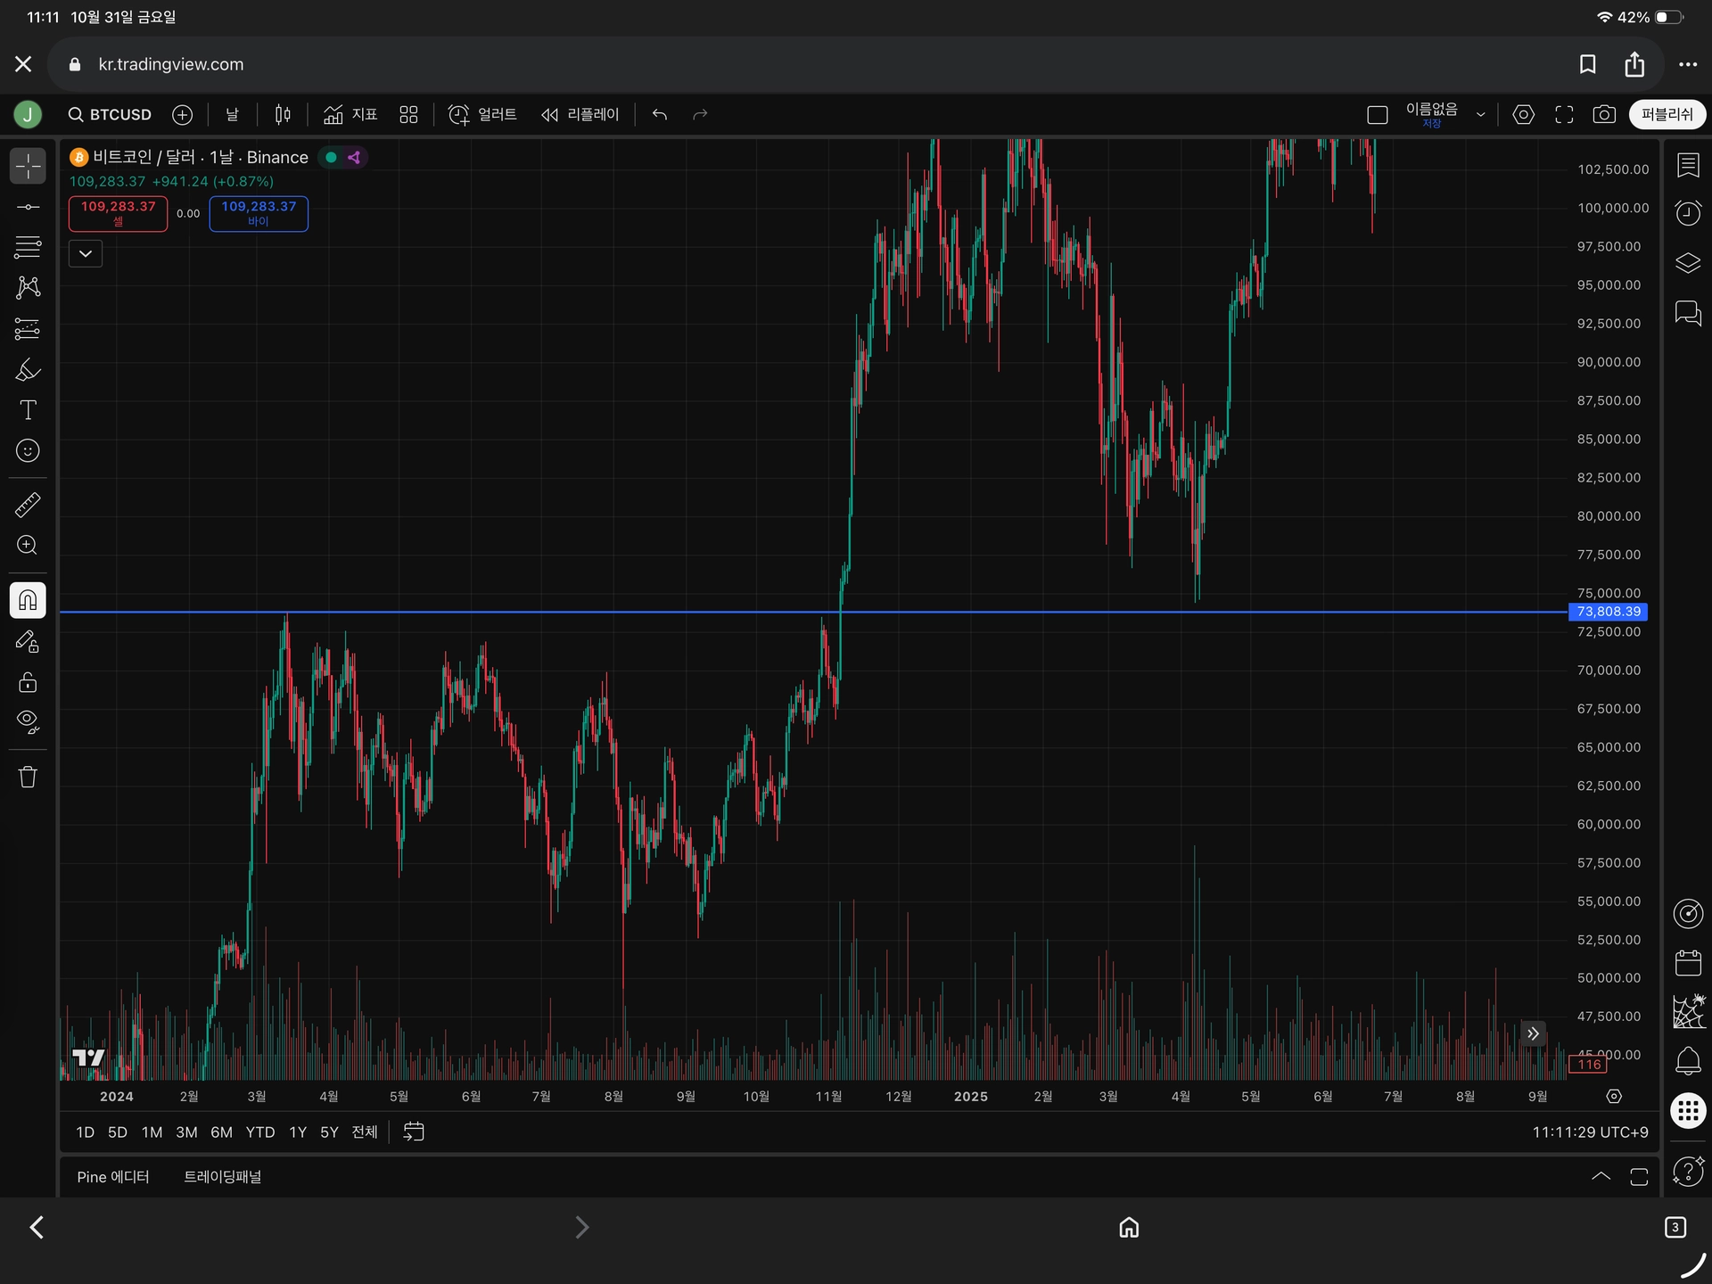Toggle hide all drawings eye icon
The image size is (1712, 1284).
(x=28, y=721)
